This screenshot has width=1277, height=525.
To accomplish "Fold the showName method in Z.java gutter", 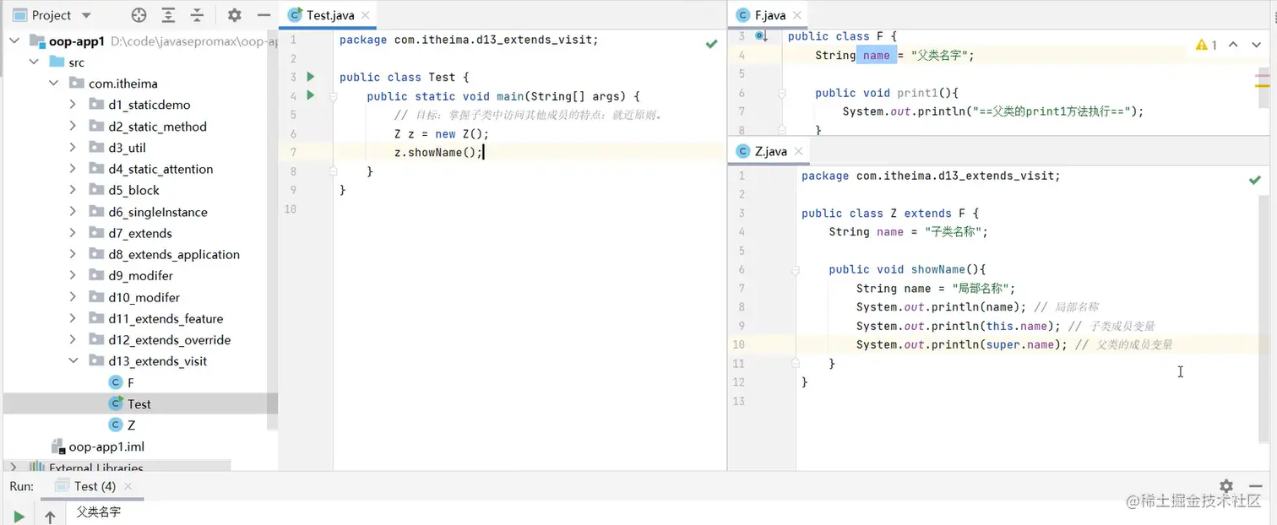I will (795, 270).
